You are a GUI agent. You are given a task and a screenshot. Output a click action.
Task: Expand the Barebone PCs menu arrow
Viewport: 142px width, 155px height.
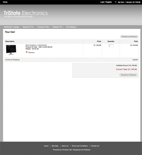(x=35, y=27)
